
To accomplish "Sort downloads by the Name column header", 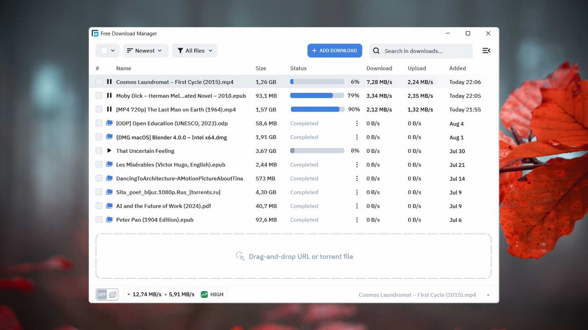I will click(124, 68).
